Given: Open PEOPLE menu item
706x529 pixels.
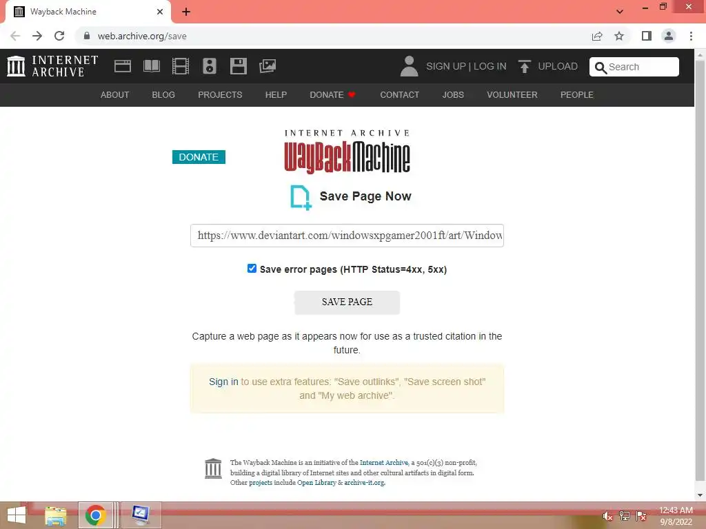Looking at the screenshot, I should (x=577, y=95).
